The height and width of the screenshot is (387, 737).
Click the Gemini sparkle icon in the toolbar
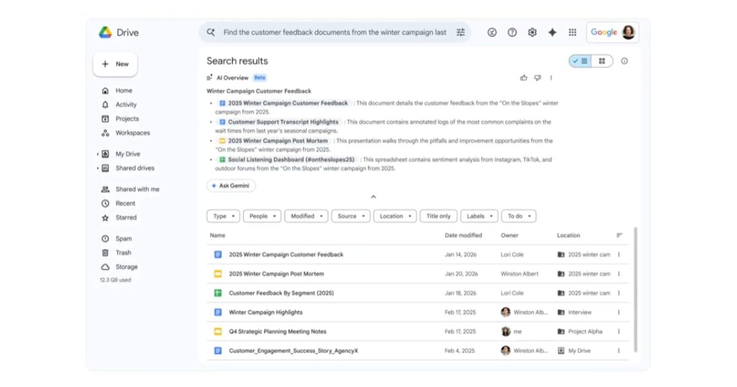point(552,32)
